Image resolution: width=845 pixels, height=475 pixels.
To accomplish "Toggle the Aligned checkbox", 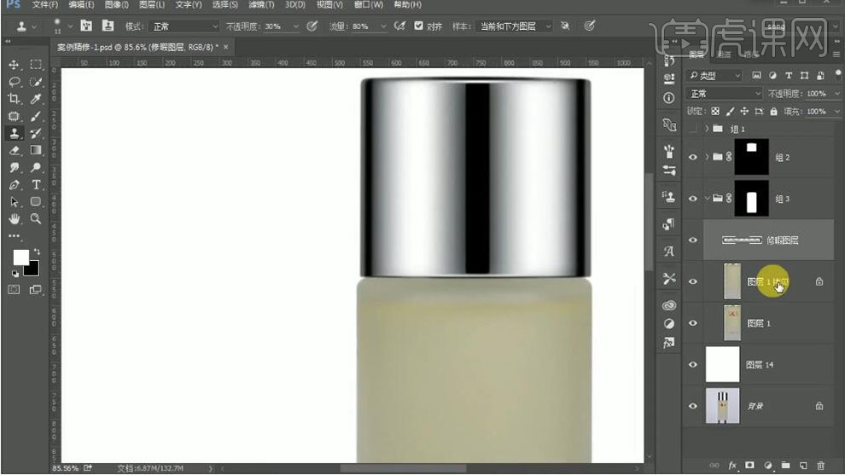I will point(419,26).
